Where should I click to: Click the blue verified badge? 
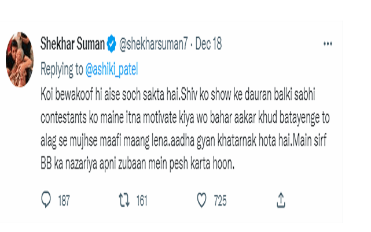112,44
